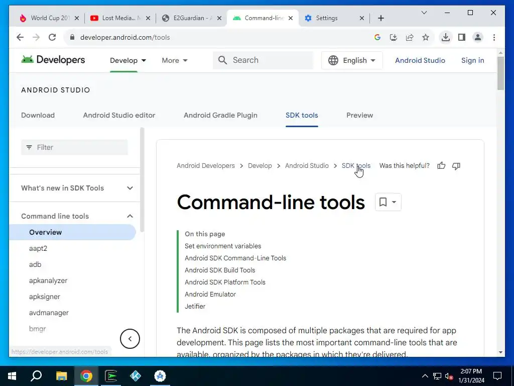Switch to the E2Guardian tab
The height and width of the screenshot is (386, 514).
tap(192, 18)
